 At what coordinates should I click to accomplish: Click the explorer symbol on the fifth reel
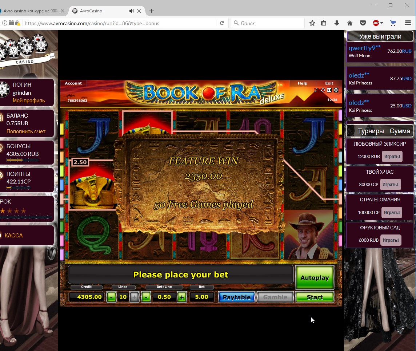(x=309, y=234)
